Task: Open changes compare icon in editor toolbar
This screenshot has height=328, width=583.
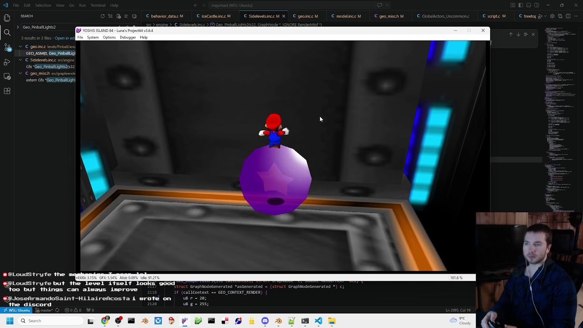Action: [560, 16]
